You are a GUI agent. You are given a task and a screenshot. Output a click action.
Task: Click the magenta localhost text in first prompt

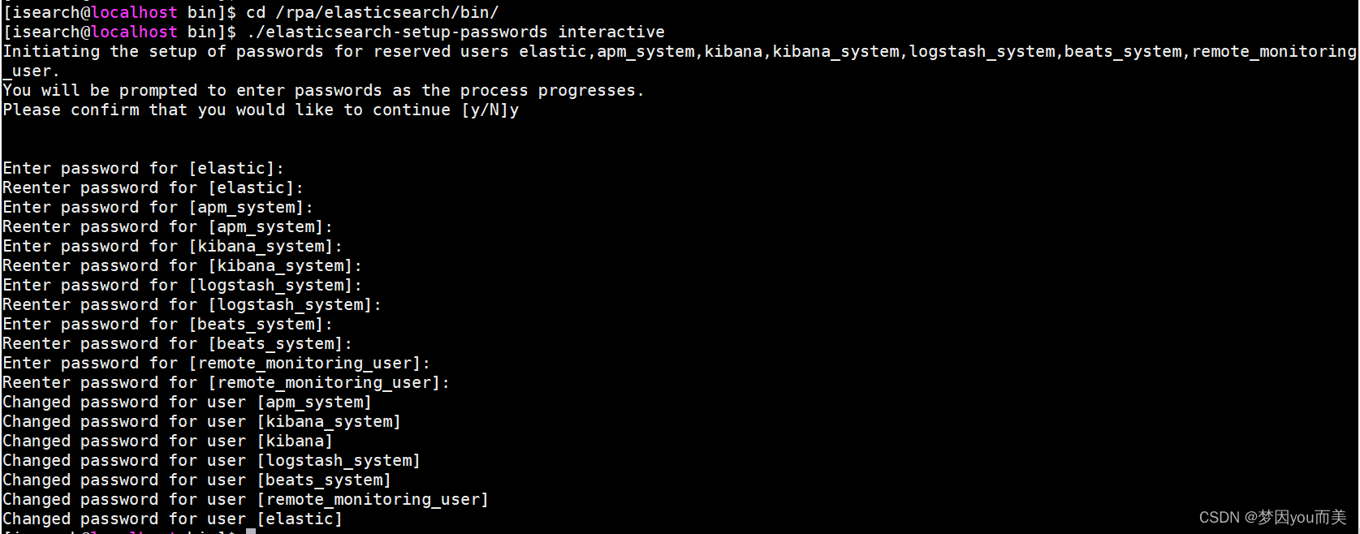pyautogui.click(x=134, y=12)
